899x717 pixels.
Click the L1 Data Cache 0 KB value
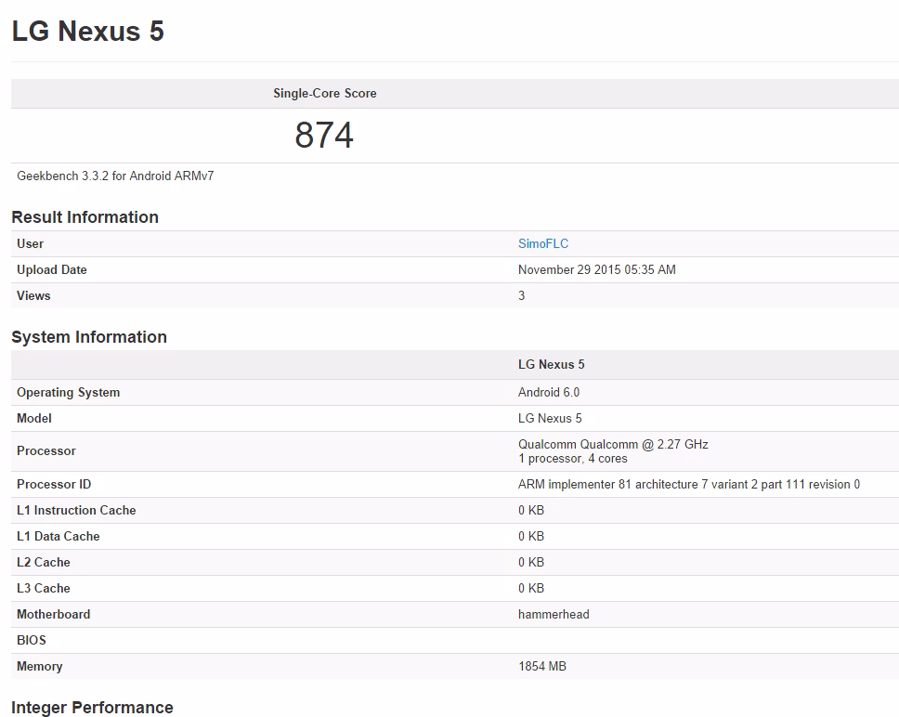(x=531, y=537)
